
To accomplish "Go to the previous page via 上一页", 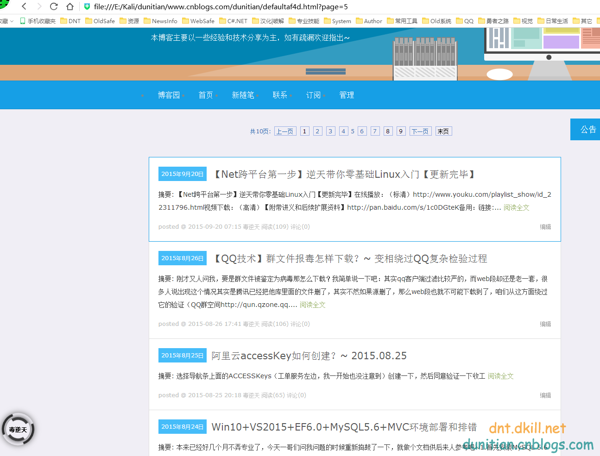I will (285, 131).
